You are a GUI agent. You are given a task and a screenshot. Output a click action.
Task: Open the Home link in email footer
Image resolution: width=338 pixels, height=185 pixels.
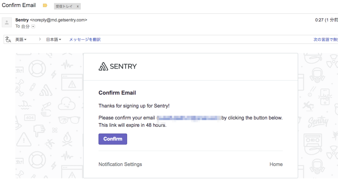point(276,164)
